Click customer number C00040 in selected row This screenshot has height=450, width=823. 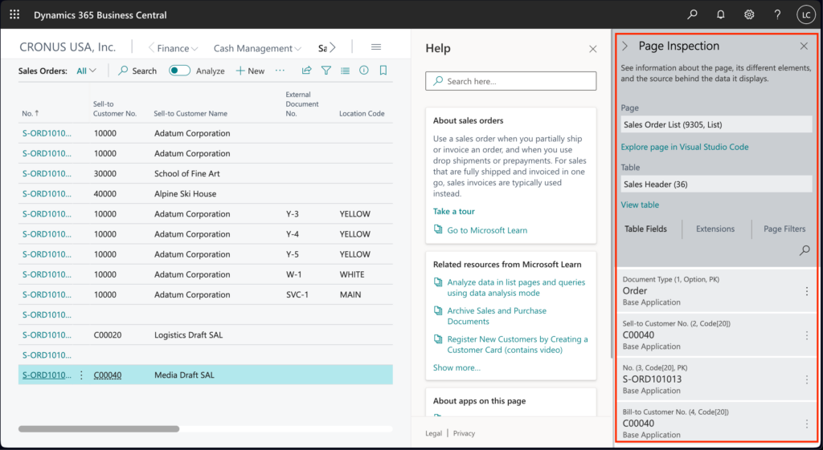pyautogui.click(x=108, y=375)
